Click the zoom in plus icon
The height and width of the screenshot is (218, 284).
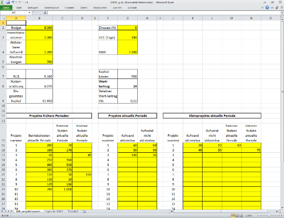click(280, 216)
